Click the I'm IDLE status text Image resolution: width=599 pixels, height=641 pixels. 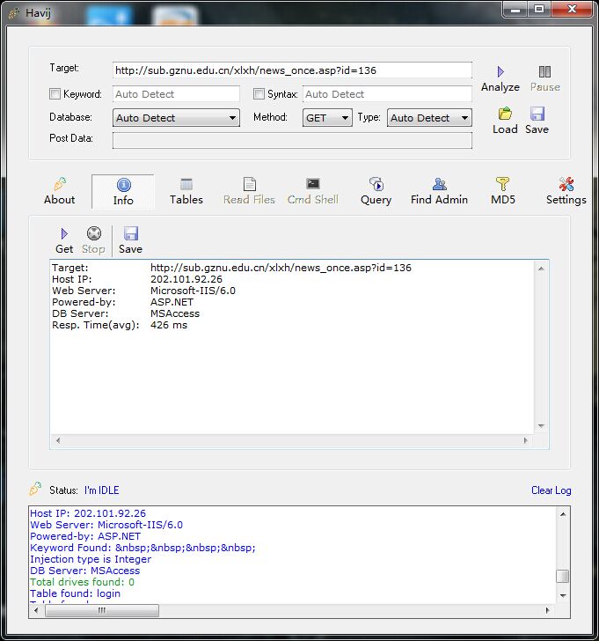point(102,490)
